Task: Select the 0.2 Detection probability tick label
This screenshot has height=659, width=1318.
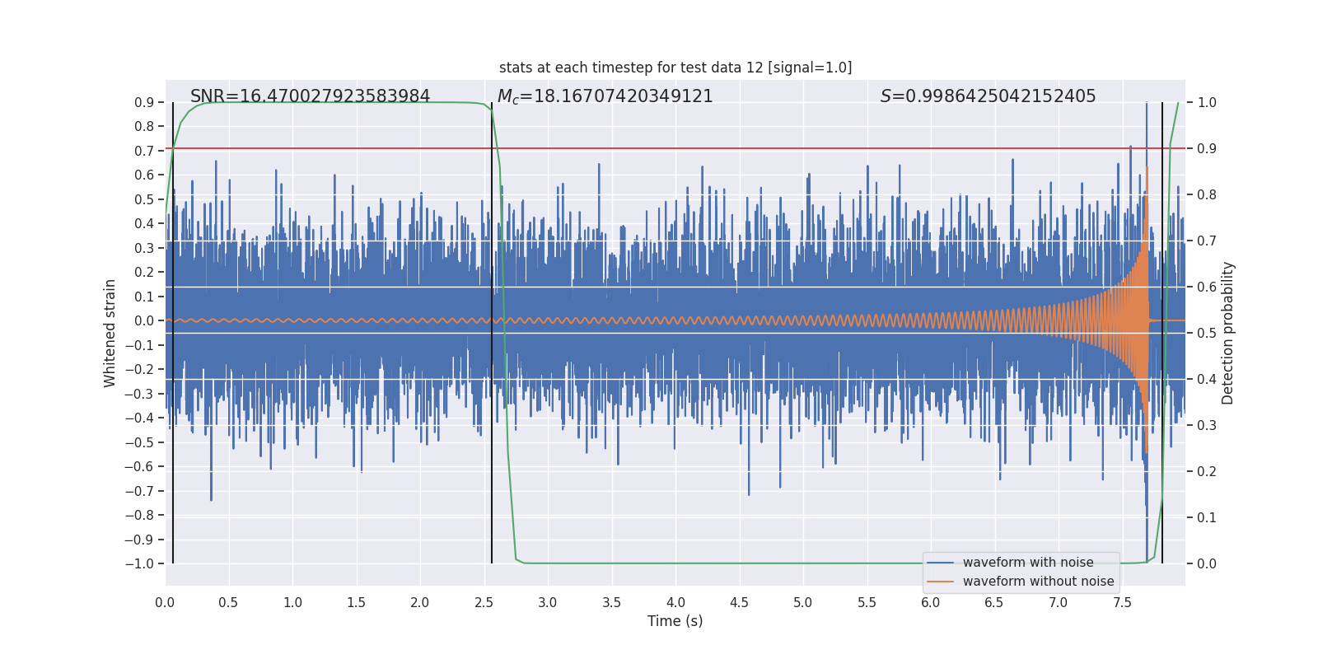Action: point(1207,471)
